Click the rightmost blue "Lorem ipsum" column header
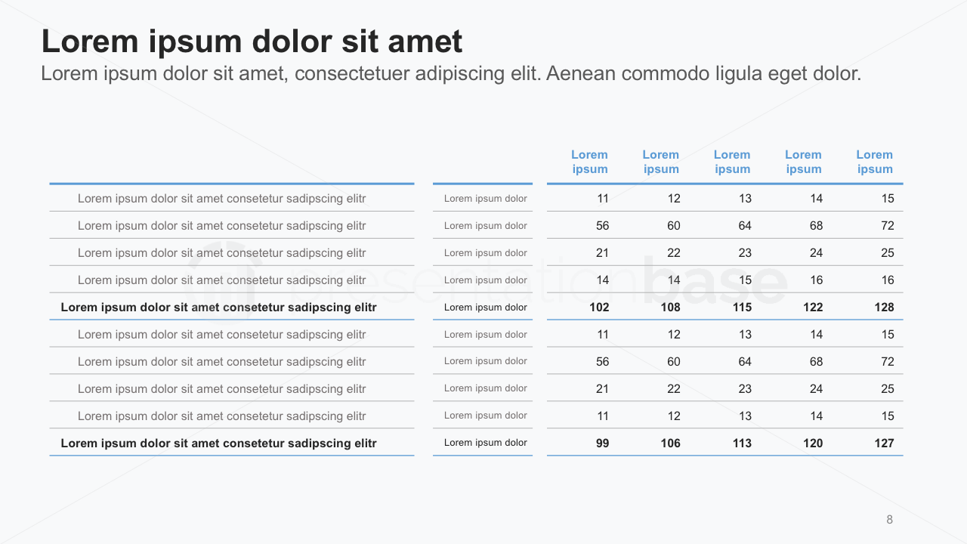The image size is (967, 544). click(874, 162)
